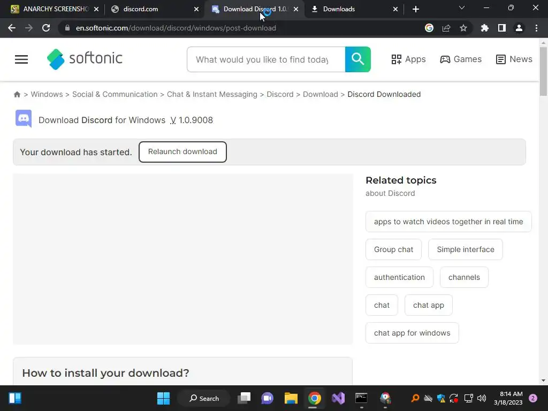Click the page vertical scrollbar thumb
The image size is (548, 411).
pyautogui.click(x=543, y=72)
